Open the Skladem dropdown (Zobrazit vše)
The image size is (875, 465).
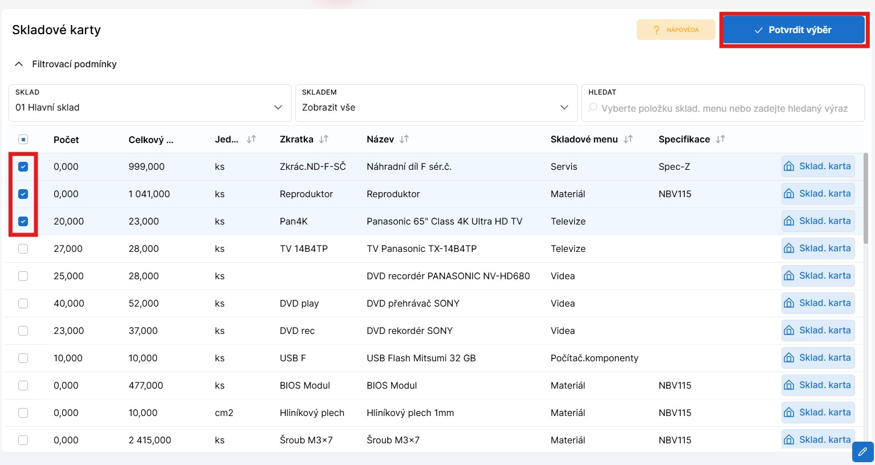(436, 103)
